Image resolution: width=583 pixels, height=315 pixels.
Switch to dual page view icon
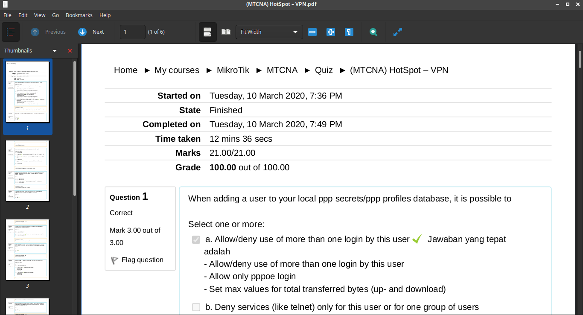pyautogui.click(x=226, y=32)
